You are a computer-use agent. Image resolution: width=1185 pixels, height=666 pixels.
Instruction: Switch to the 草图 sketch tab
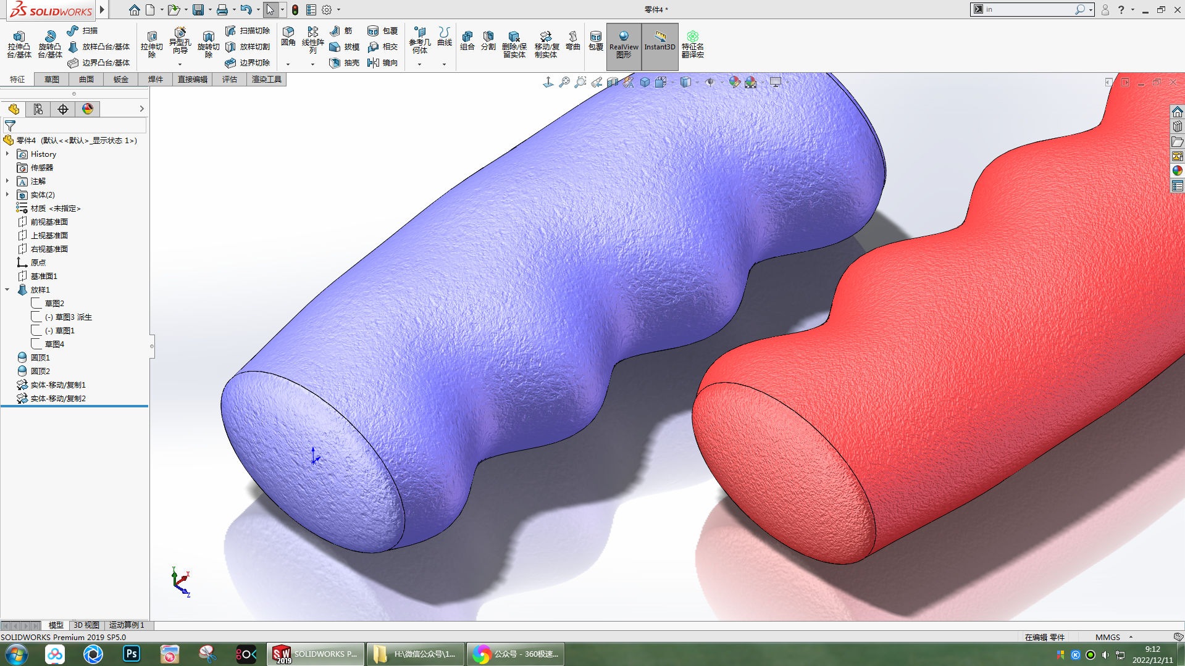point(52,80)
